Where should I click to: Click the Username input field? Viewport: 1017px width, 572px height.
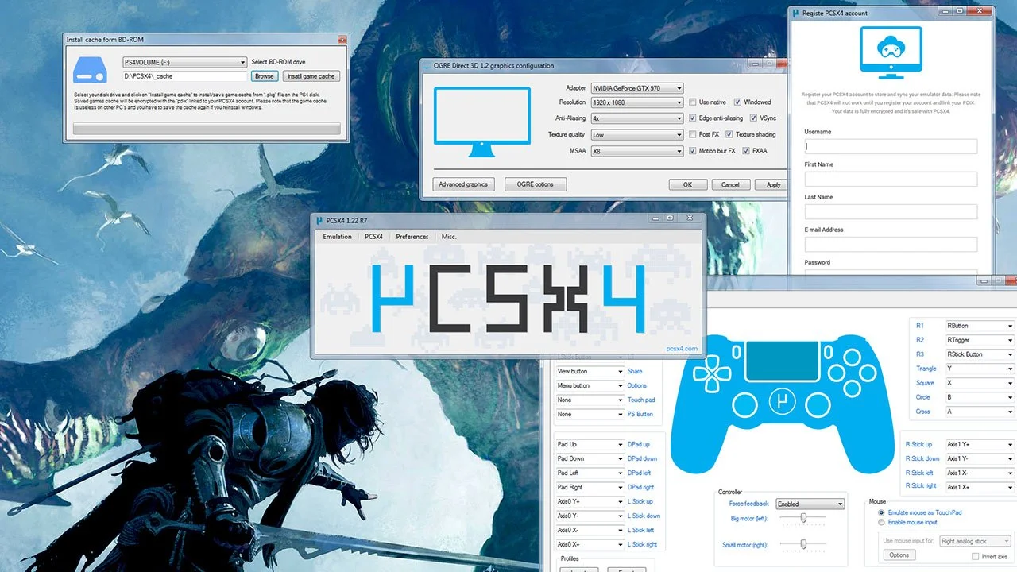[x=891, y=146]
